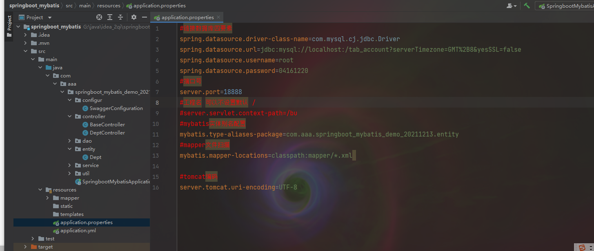The height and width of the screenshot is (251, 594).
Task: Click springboot_mybatis breadcrumb
Action: (x=33, y=6)
